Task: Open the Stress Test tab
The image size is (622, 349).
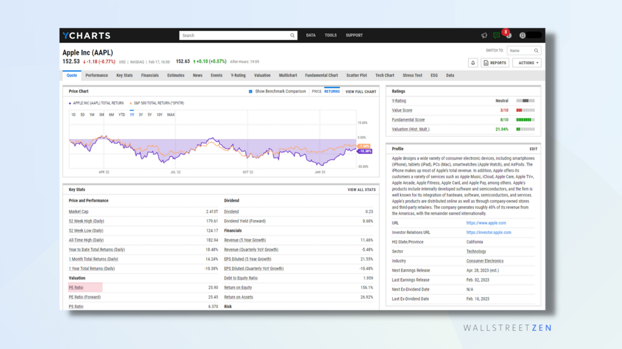Action: pyautogui.click(x=412, y=75)
